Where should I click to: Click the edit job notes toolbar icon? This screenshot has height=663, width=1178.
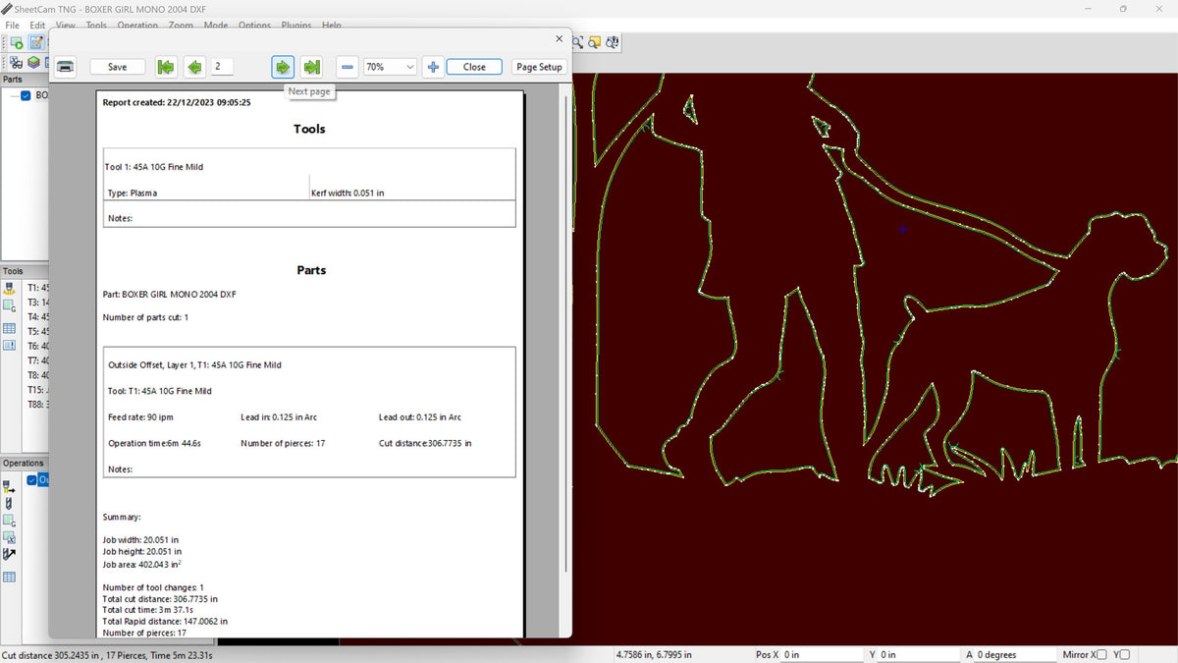click(x=36, y=42)
